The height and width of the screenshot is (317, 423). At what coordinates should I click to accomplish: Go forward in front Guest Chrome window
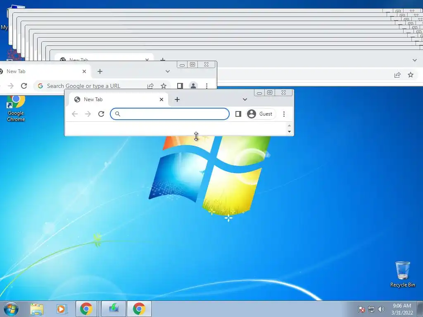[x=88, y=114]
